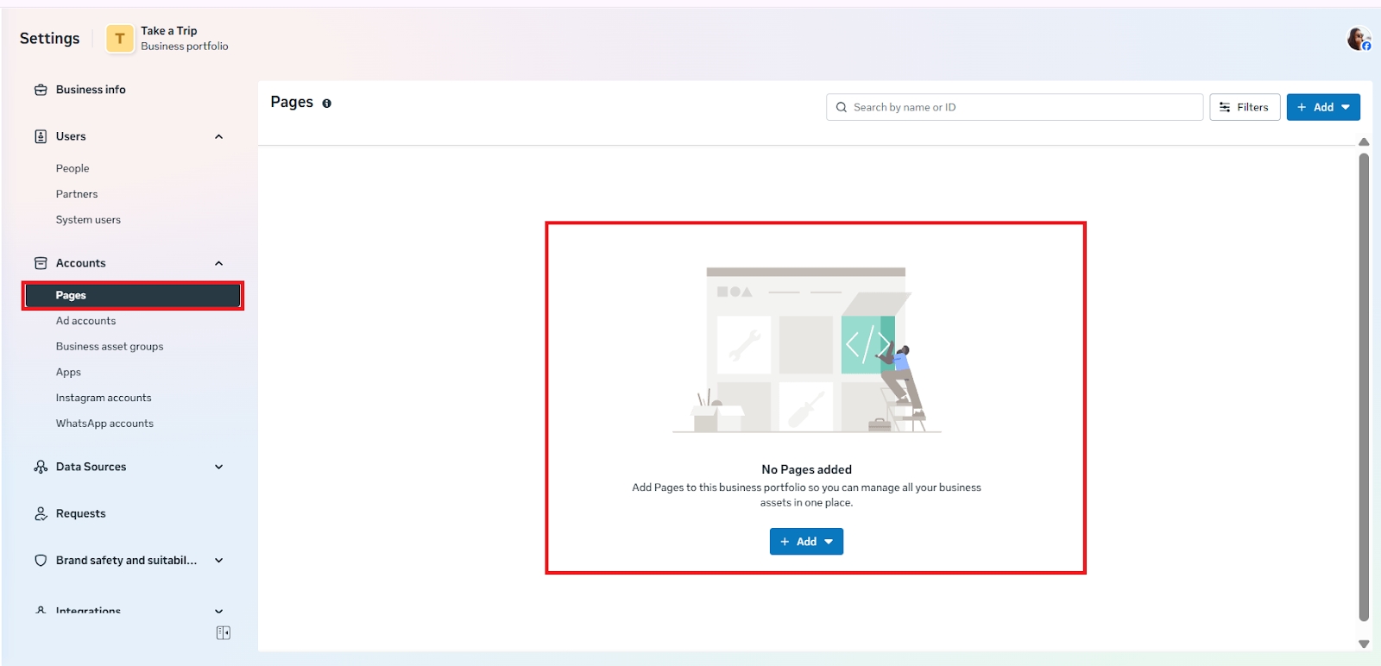Open the profile avatar in top corner
The height and width of the screenshot is (666, 1381).
1359,39
